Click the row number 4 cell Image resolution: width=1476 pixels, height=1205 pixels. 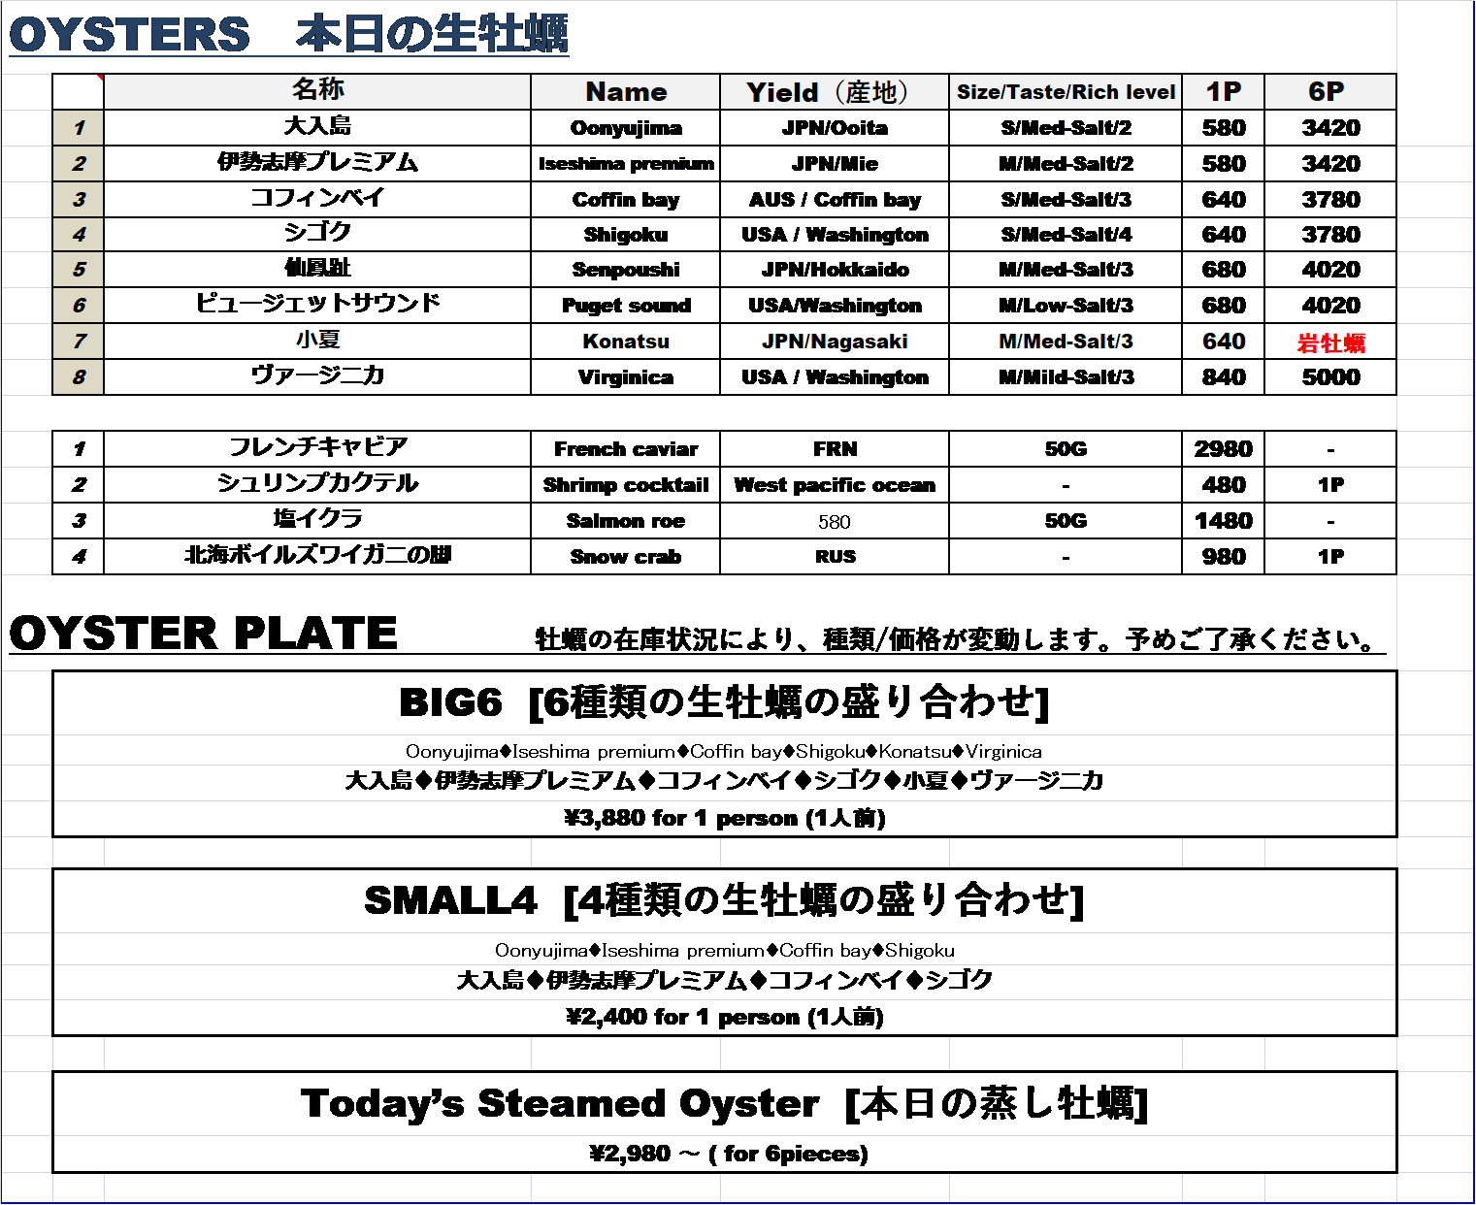[x=79, y=235]
